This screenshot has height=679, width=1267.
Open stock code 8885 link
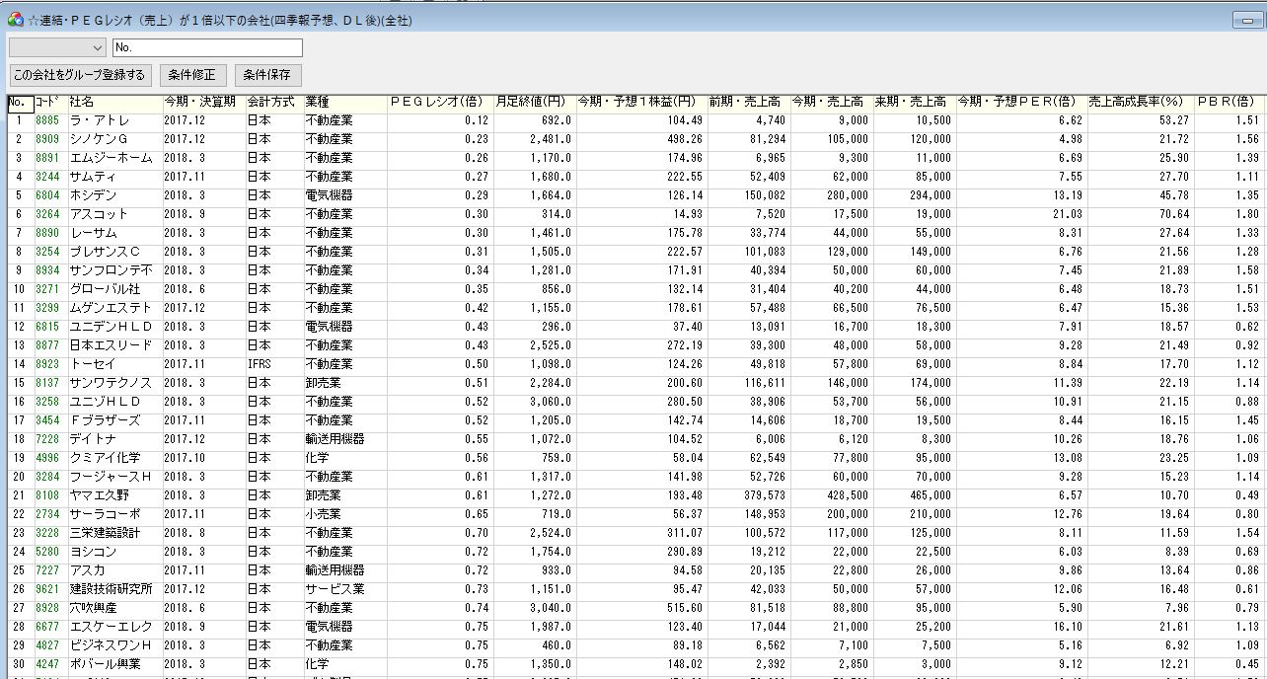(47, 121)
